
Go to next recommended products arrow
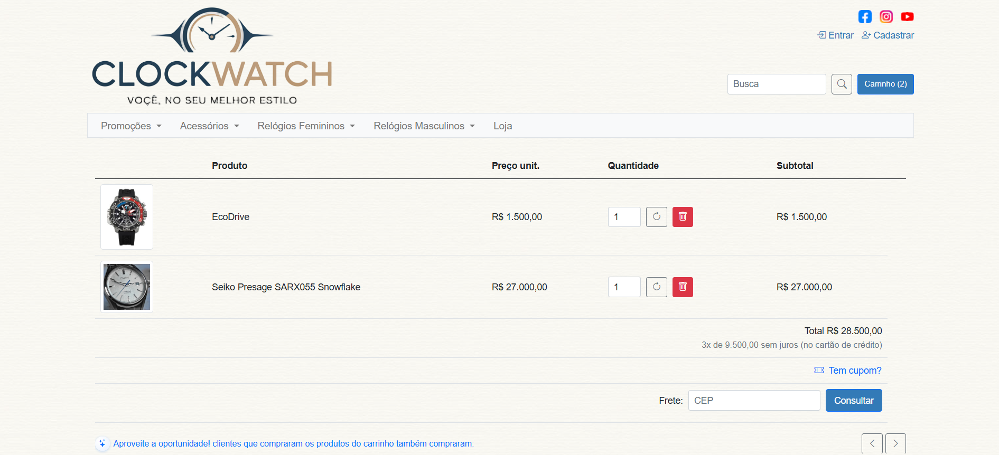pyautogui.click(x=895, y=443)
